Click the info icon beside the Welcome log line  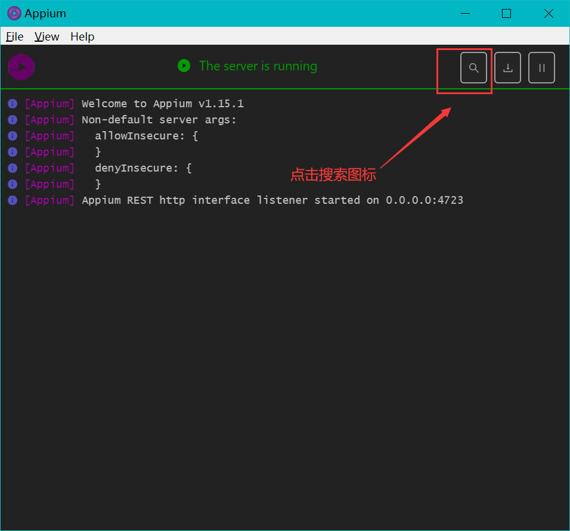pyautogui.click(x=13, y=104)
